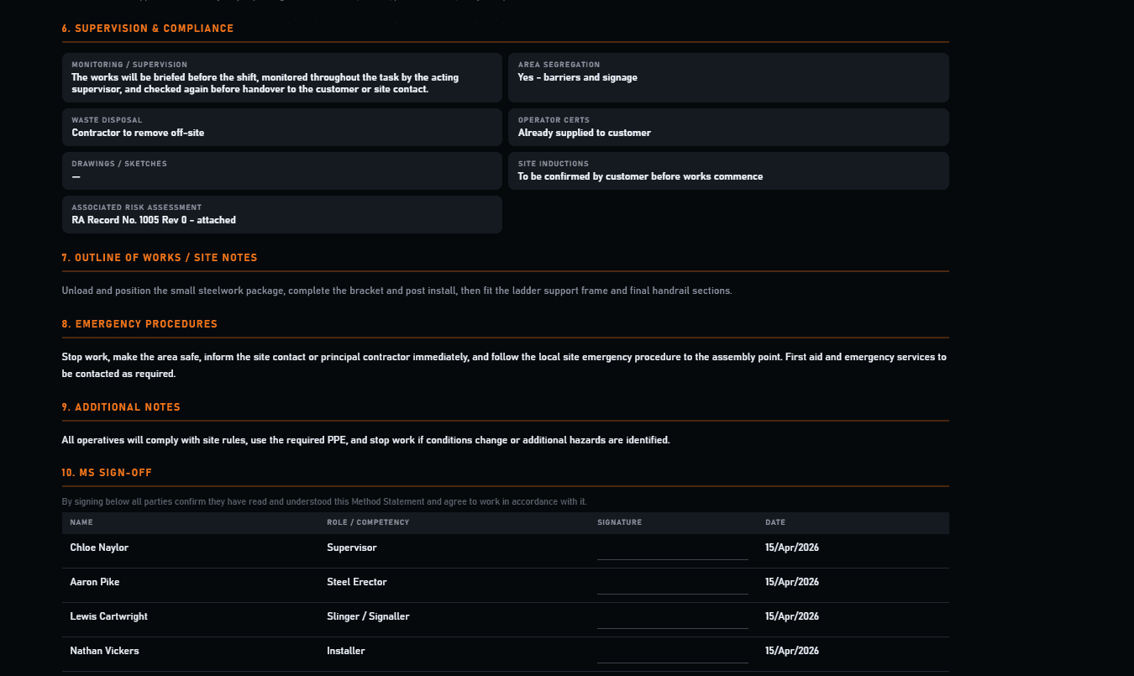This screenshot has width=1134, height=676.
Task: Click the NAME column header
Action: [81, 522]
